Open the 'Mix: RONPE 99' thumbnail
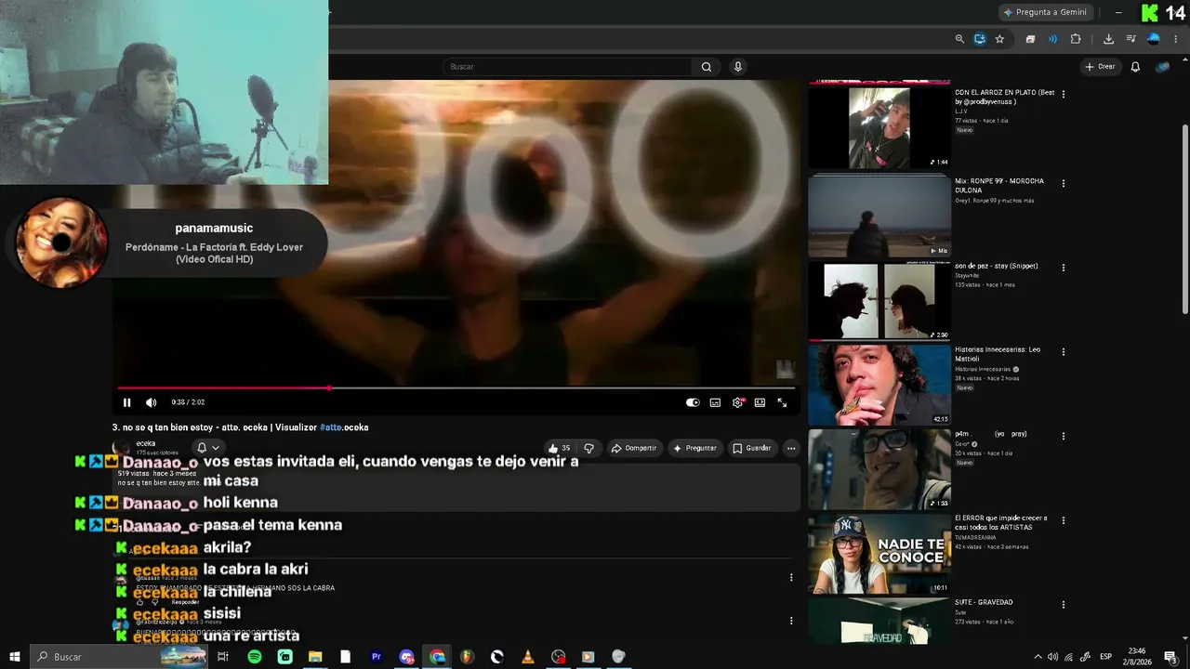 point(879,216)
